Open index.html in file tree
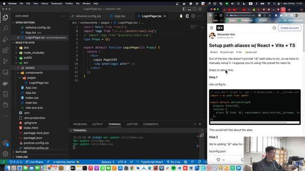Image resolution: width=305 pixels, height=171 pixels. pyautogui.click(x=30, y=128)
